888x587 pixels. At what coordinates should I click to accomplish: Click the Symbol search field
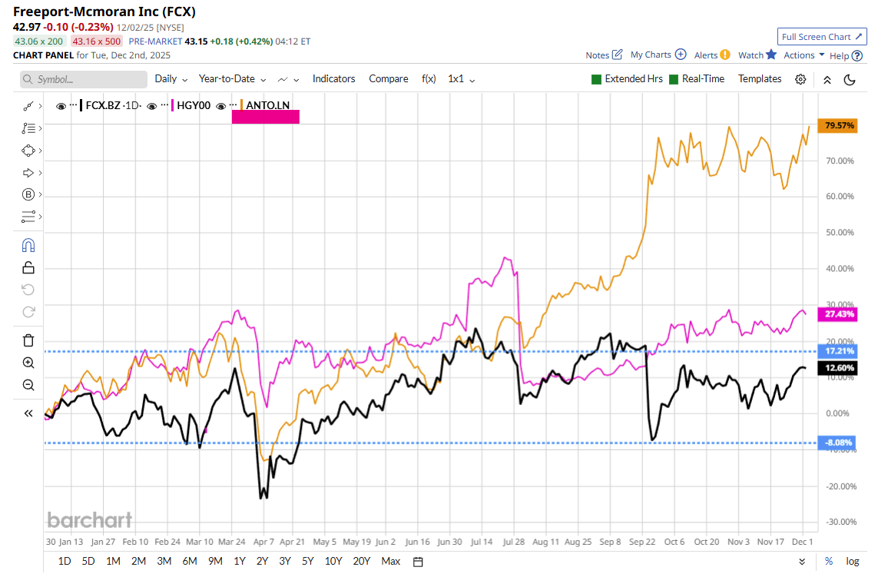pyautogui.click(x=83, y=79)
